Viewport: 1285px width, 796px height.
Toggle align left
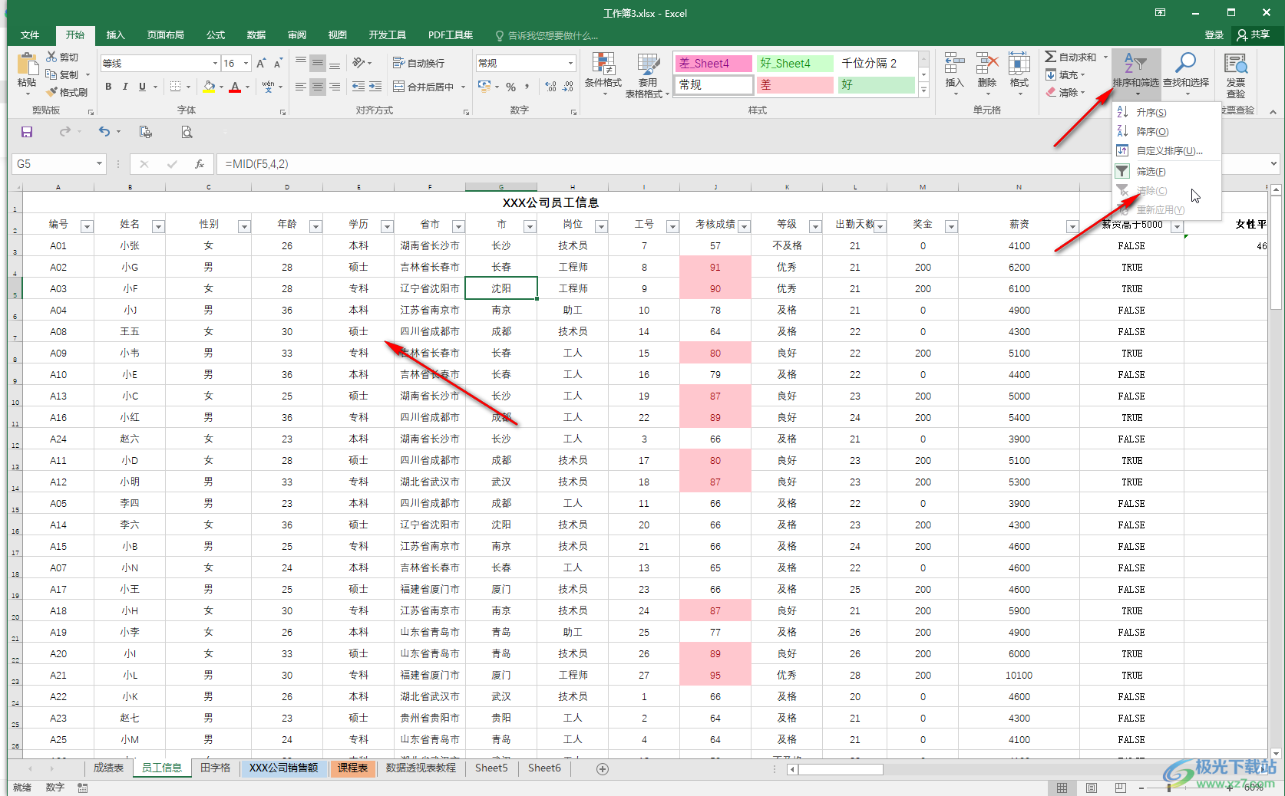tap(300, 87)
